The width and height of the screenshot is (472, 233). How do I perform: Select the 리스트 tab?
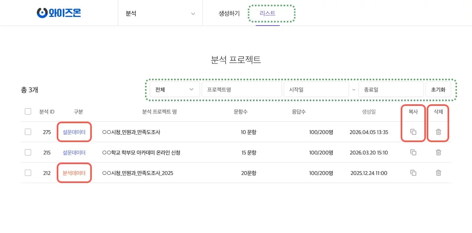point(268,13)
